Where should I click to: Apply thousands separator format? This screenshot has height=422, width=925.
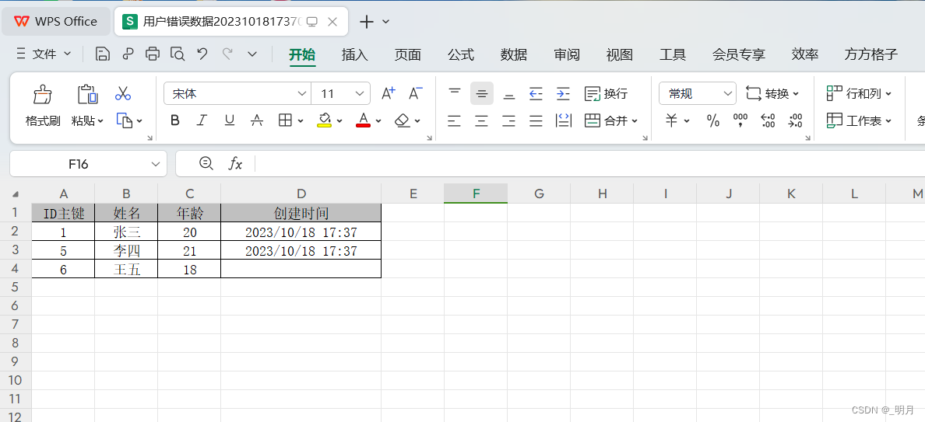(x=740, y=120)
